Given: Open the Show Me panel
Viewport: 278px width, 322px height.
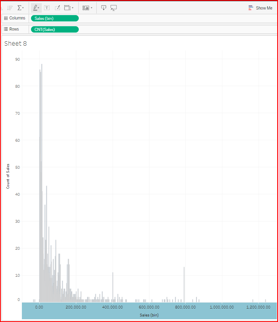Looking at the screenshot, I should click(261, 8).
